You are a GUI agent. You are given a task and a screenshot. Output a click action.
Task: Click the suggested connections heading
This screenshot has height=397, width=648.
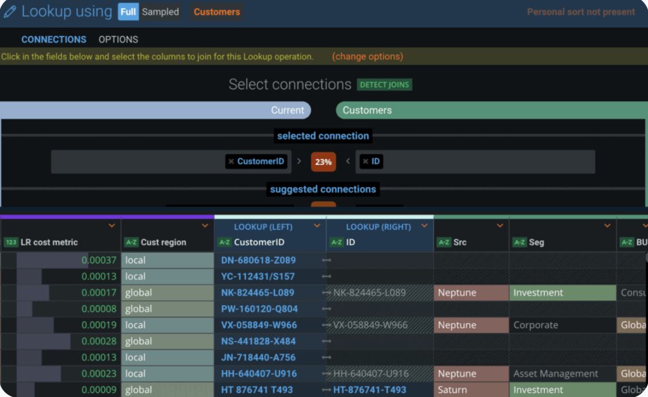[x=323, y=189]
